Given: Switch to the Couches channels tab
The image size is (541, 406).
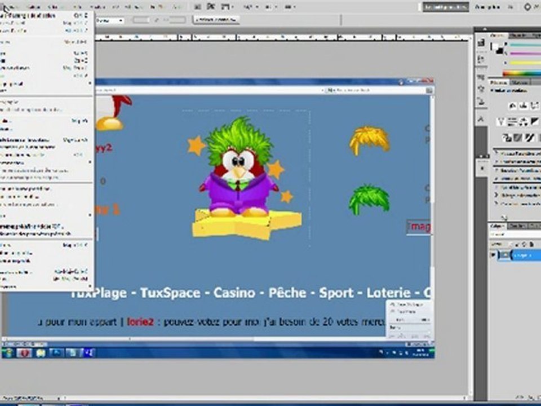Looking at the screenshot, I should 517,226.
